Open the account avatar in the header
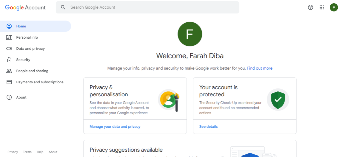Screen dimensions: 341x157 (x=334, y=7)
